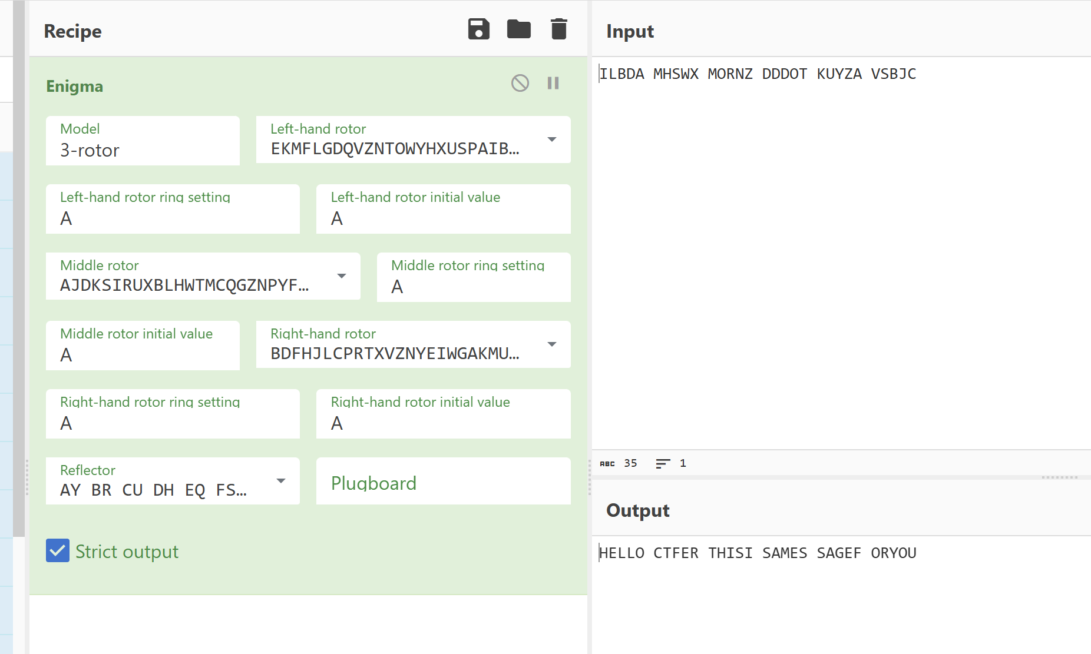Select the Model 3-rotor field

coord(143,141)
